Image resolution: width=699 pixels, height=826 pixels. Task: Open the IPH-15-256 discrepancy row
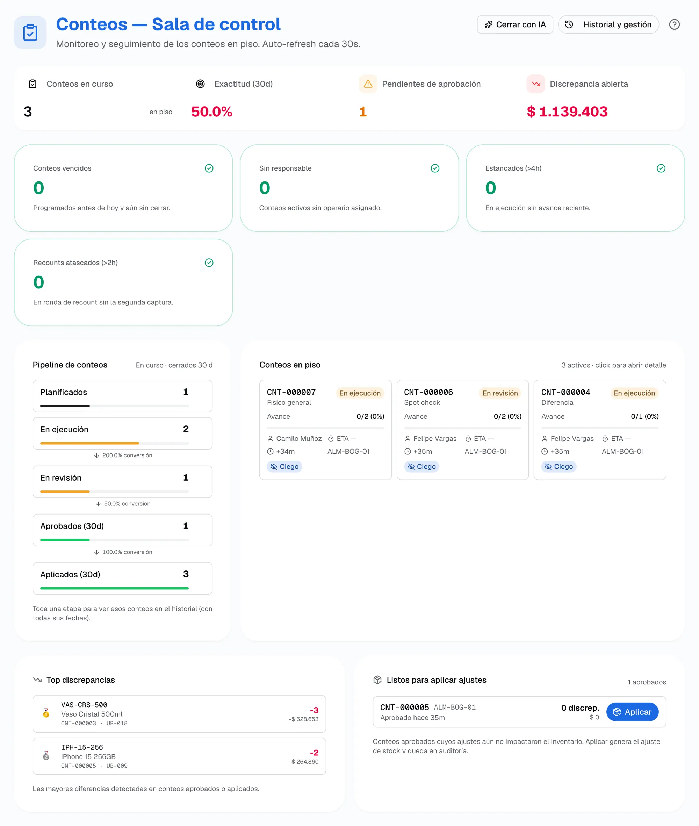[179, 756]
